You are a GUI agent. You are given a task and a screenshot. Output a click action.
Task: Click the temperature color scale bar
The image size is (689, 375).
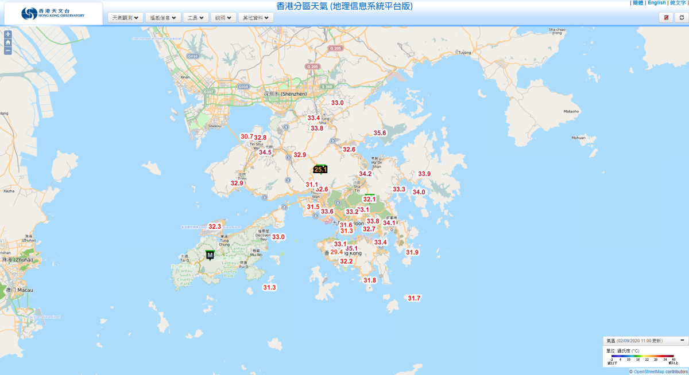click(x=642, y=356)
